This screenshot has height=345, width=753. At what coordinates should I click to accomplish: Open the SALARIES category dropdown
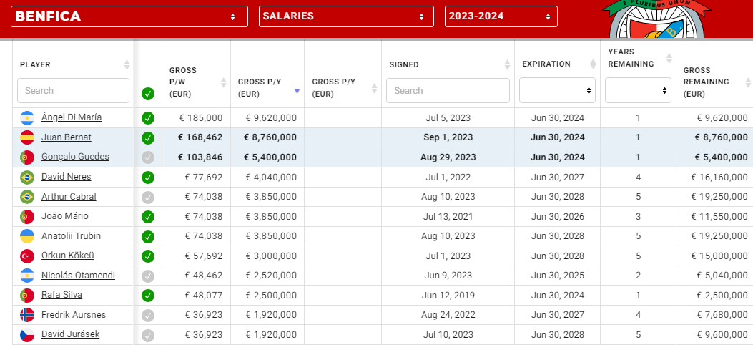click(346, 16)
